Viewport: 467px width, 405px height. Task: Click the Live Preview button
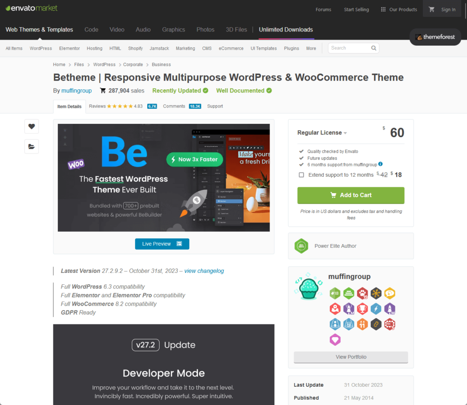click(x=162, y=244)
